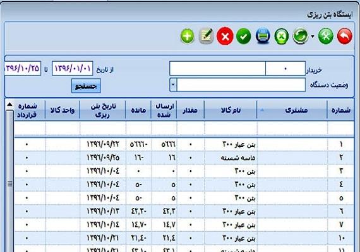Viewport: 360px width, 252px height.
Task: Click the scrollbar up arrow in the grid
Action: (x=9, y=105)
